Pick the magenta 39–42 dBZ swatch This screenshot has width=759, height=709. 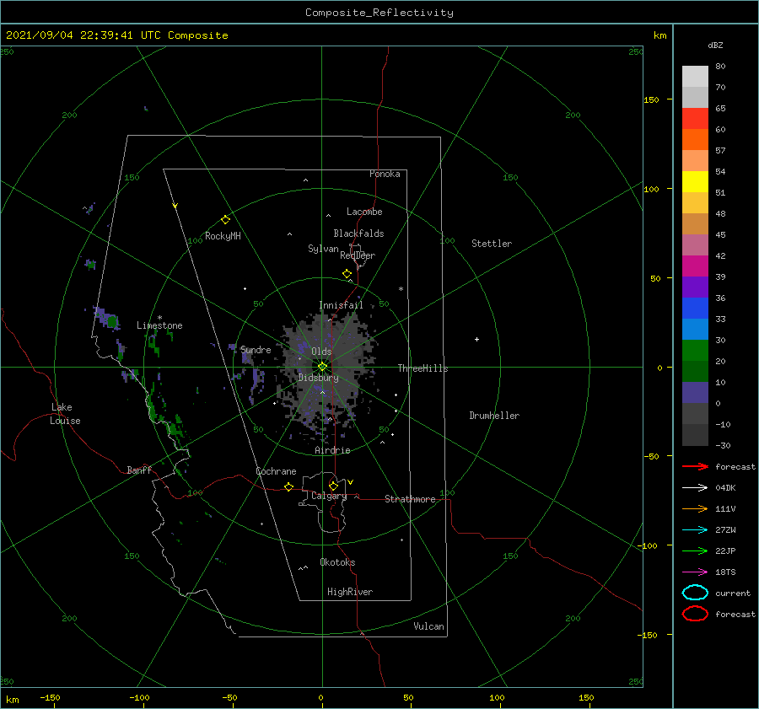click(x=695, y=266)
